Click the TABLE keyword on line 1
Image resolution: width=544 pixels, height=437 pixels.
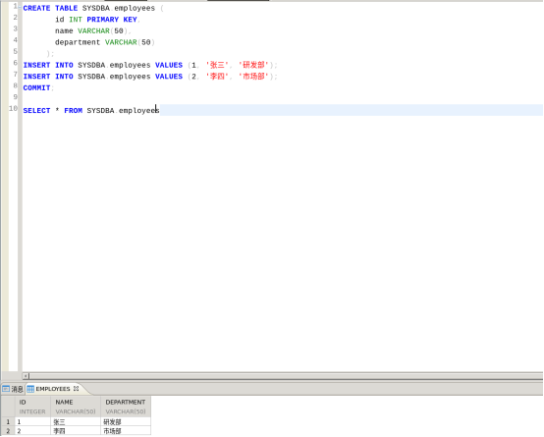pyautogui.click(x=66, y=8)
